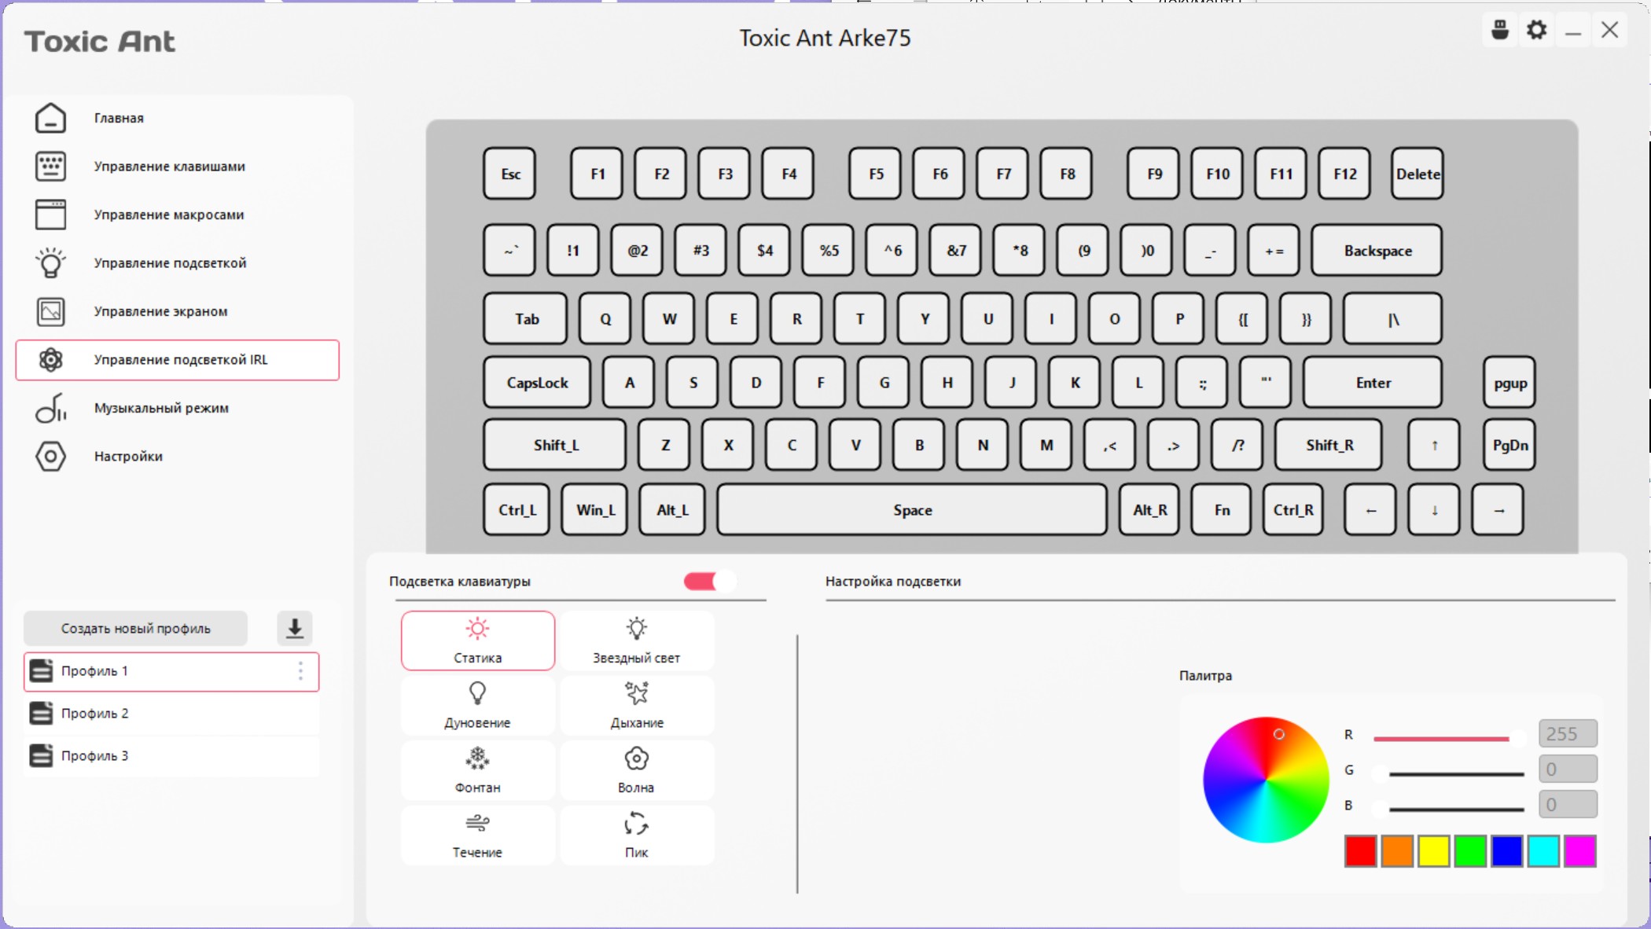Click the Space key on keyboard layout
Image resolution: width=1651 pixels, height=929 pixels.
(912, 510)
